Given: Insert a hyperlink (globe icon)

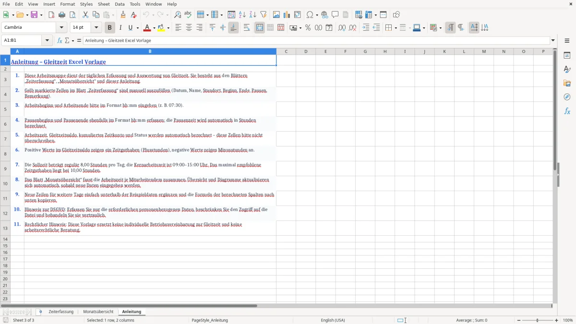Looking at the screenshot, I should [324, 15].
